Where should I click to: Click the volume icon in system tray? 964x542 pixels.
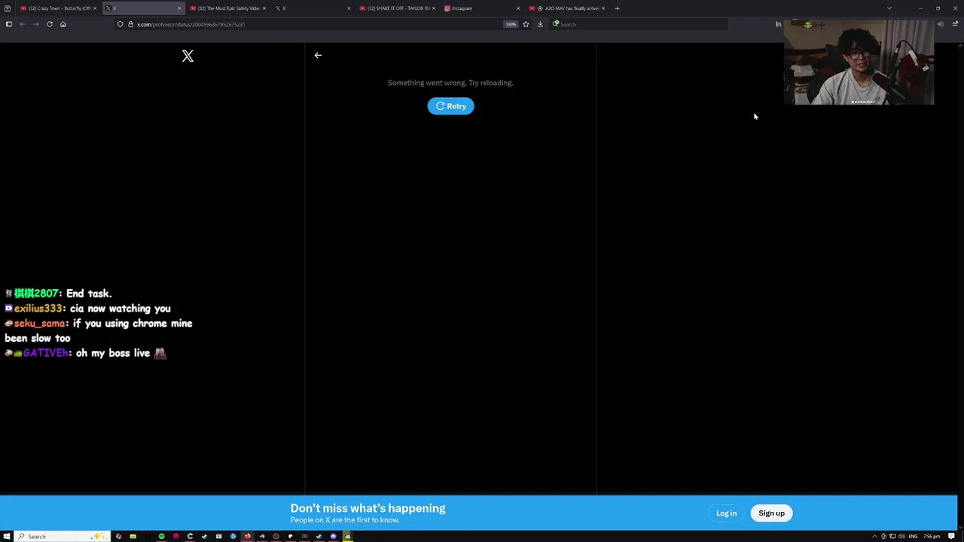[901, 536]
